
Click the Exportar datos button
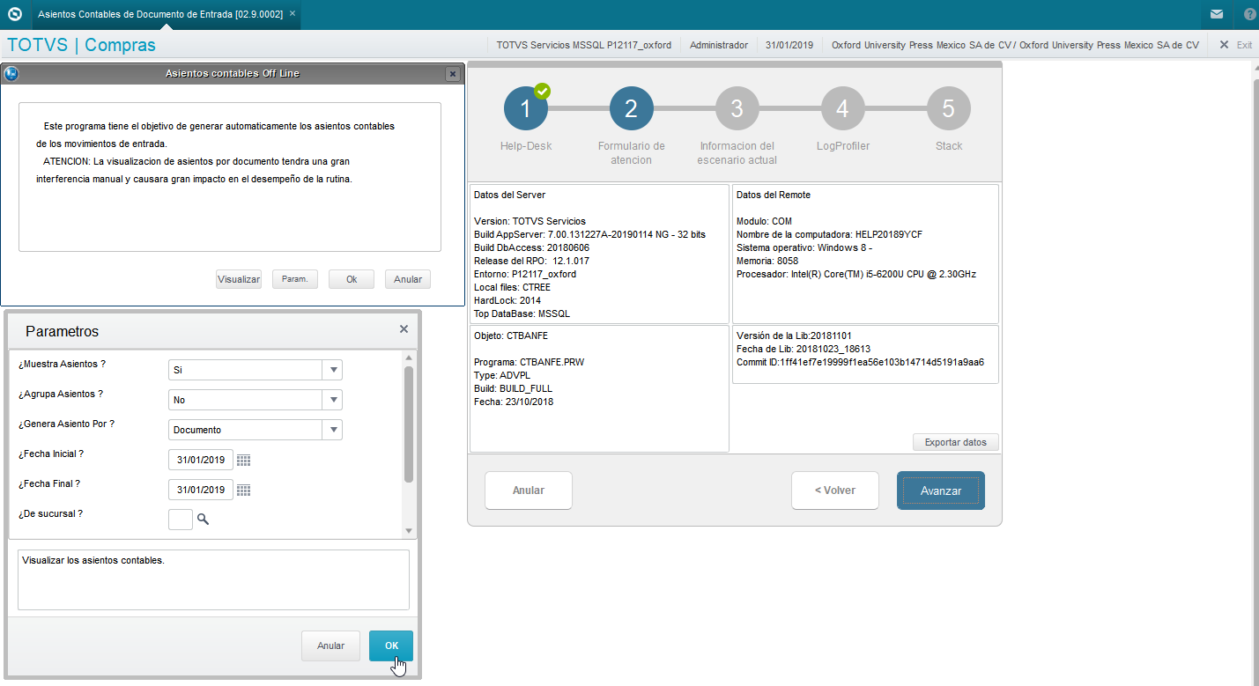(x=956, y=442)
